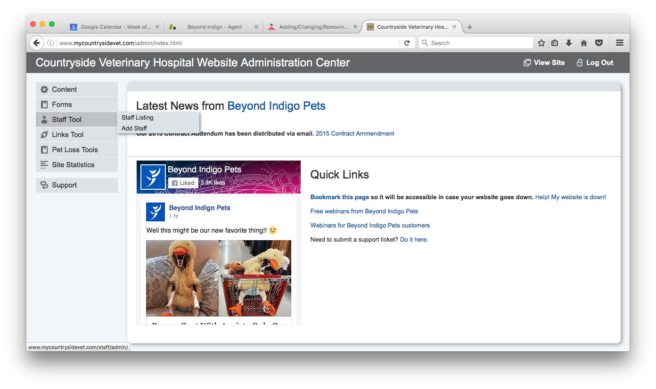Screen dimensions: 656x389
Task: Click the Facebook page title in banner
Action: (x=205, y=170)
